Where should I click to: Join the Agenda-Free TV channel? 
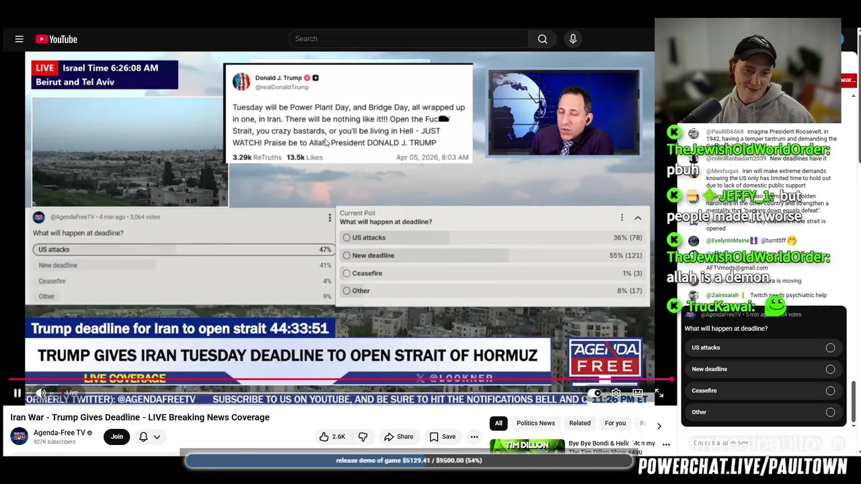coord(117,437)
